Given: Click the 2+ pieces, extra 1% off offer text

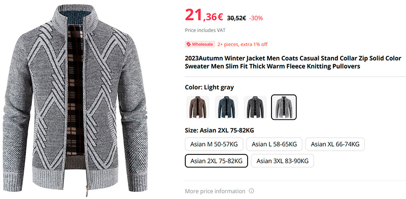Looking at the screenshot, I should pos(243,44).
